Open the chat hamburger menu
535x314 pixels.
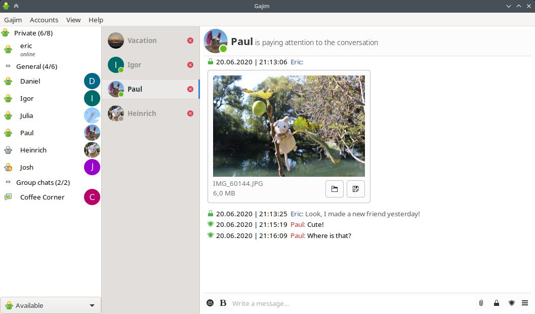(x=525, y=303)
